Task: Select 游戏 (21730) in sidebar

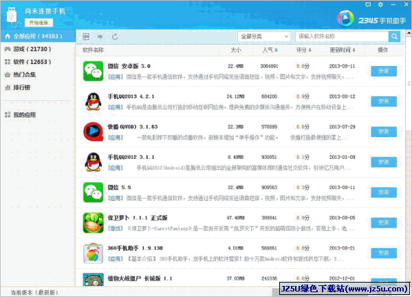Action: click(x=38, y=49)
